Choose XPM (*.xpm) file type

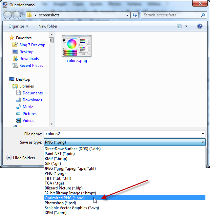click(x=125, y=213)
